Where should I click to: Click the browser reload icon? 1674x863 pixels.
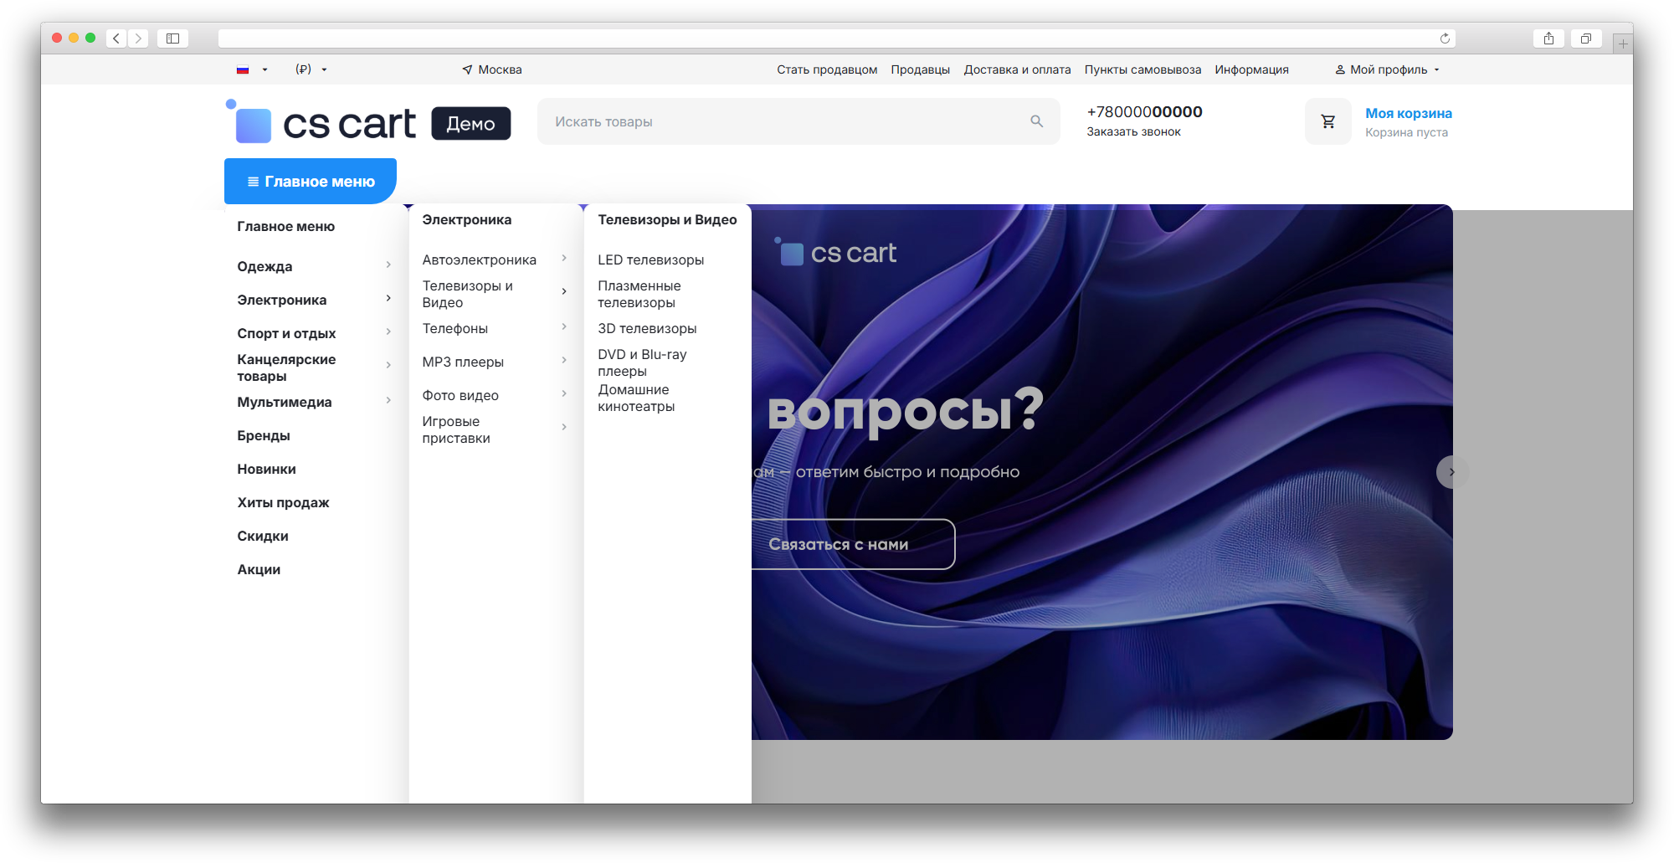point(1445,39)
